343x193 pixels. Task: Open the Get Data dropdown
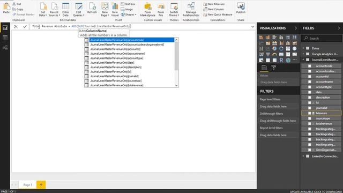point(43,13)
